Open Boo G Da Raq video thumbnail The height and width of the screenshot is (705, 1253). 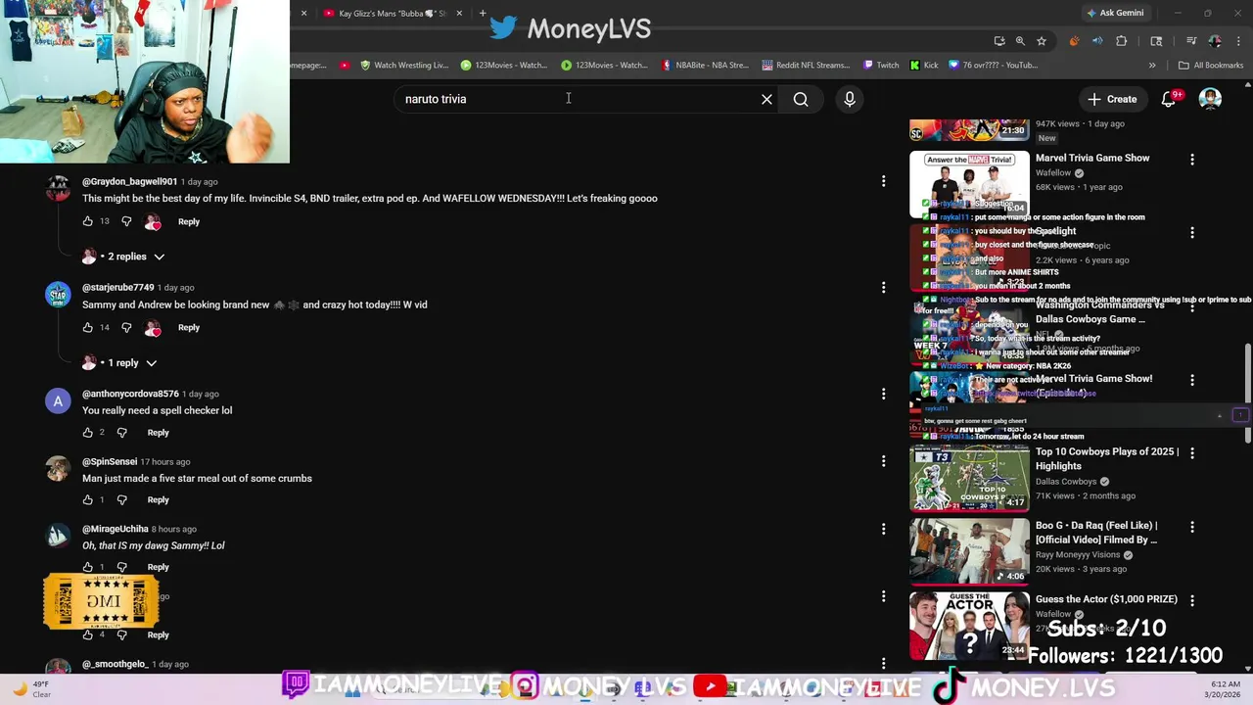pos(969,551)
